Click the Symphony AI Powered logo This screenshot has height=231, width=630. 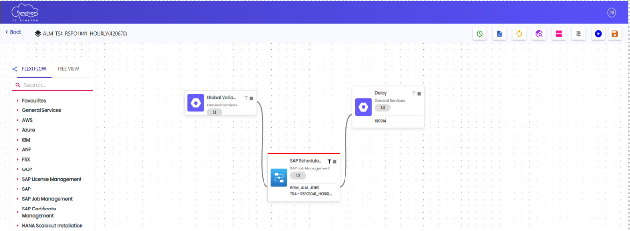25,13
